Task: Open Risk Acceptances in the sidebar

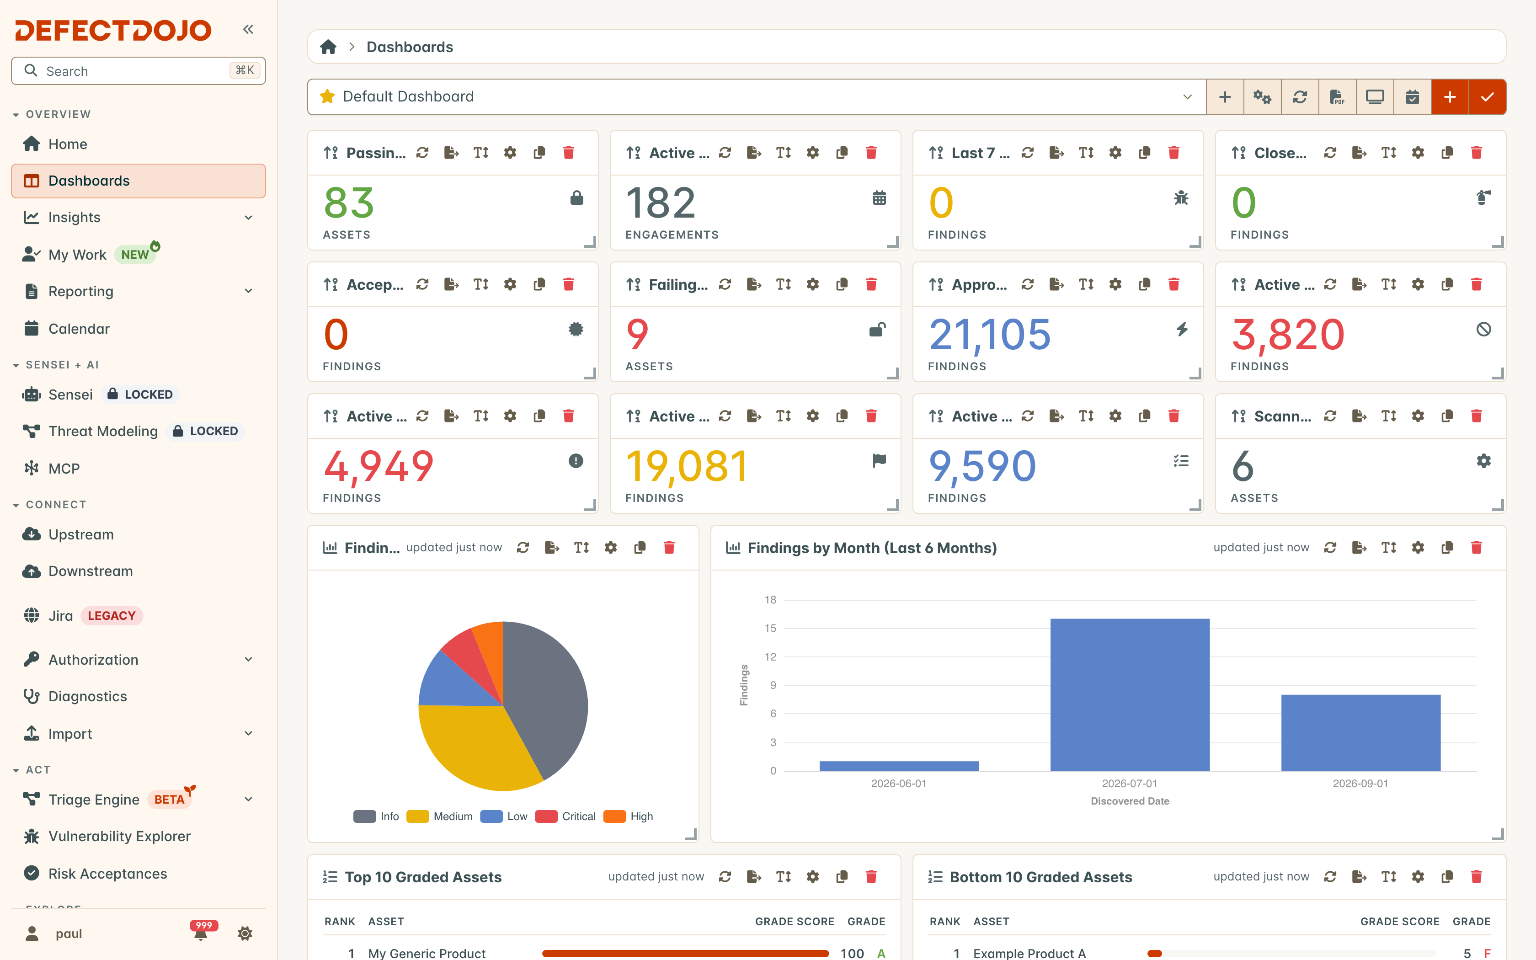Action: pyautogui.click(x=139, y=874)
